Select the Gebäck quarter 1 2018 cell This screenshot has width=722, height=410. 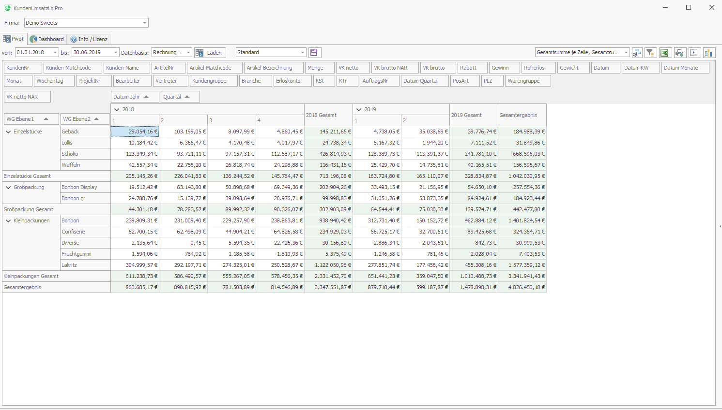(135, 132)
